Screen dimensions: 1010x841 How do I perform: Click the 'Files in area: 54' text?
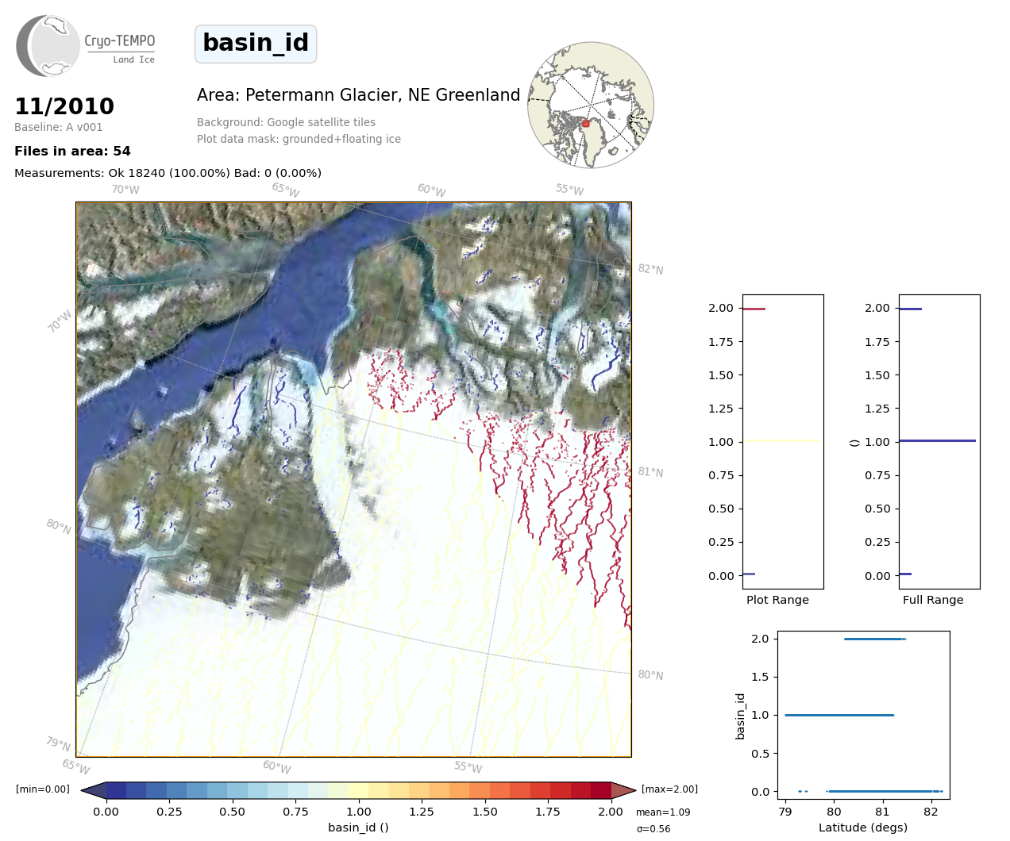click(72, 151)
